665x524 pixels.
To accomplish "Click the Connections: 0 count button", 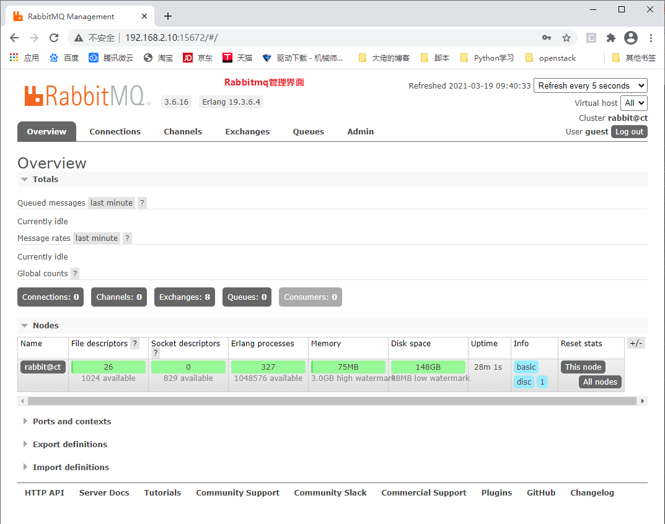I will [50, 297].
